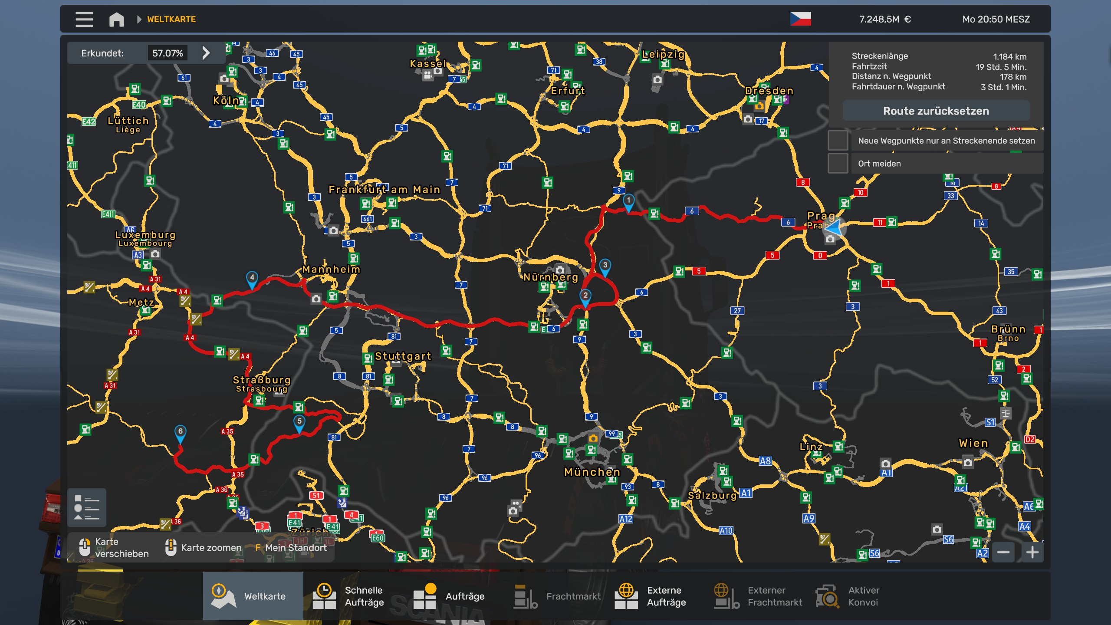
Task: Open the hamburger main menu
Action: pos(84,19)
